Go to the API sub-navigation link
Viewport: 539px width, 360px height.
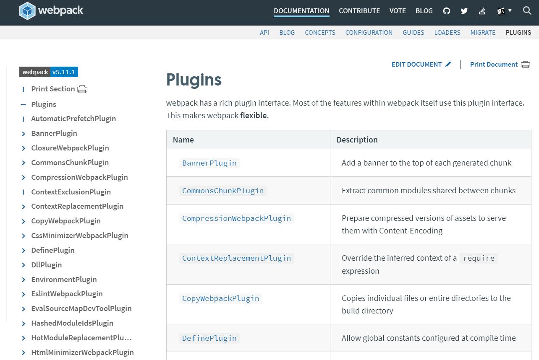[264, 32]
